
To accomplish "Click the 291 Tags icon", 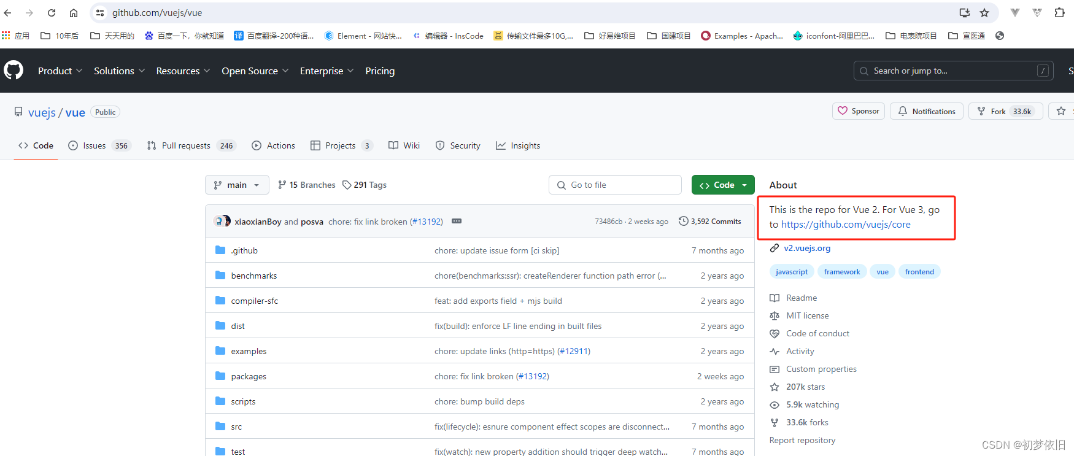I will (x=347, y=185).
